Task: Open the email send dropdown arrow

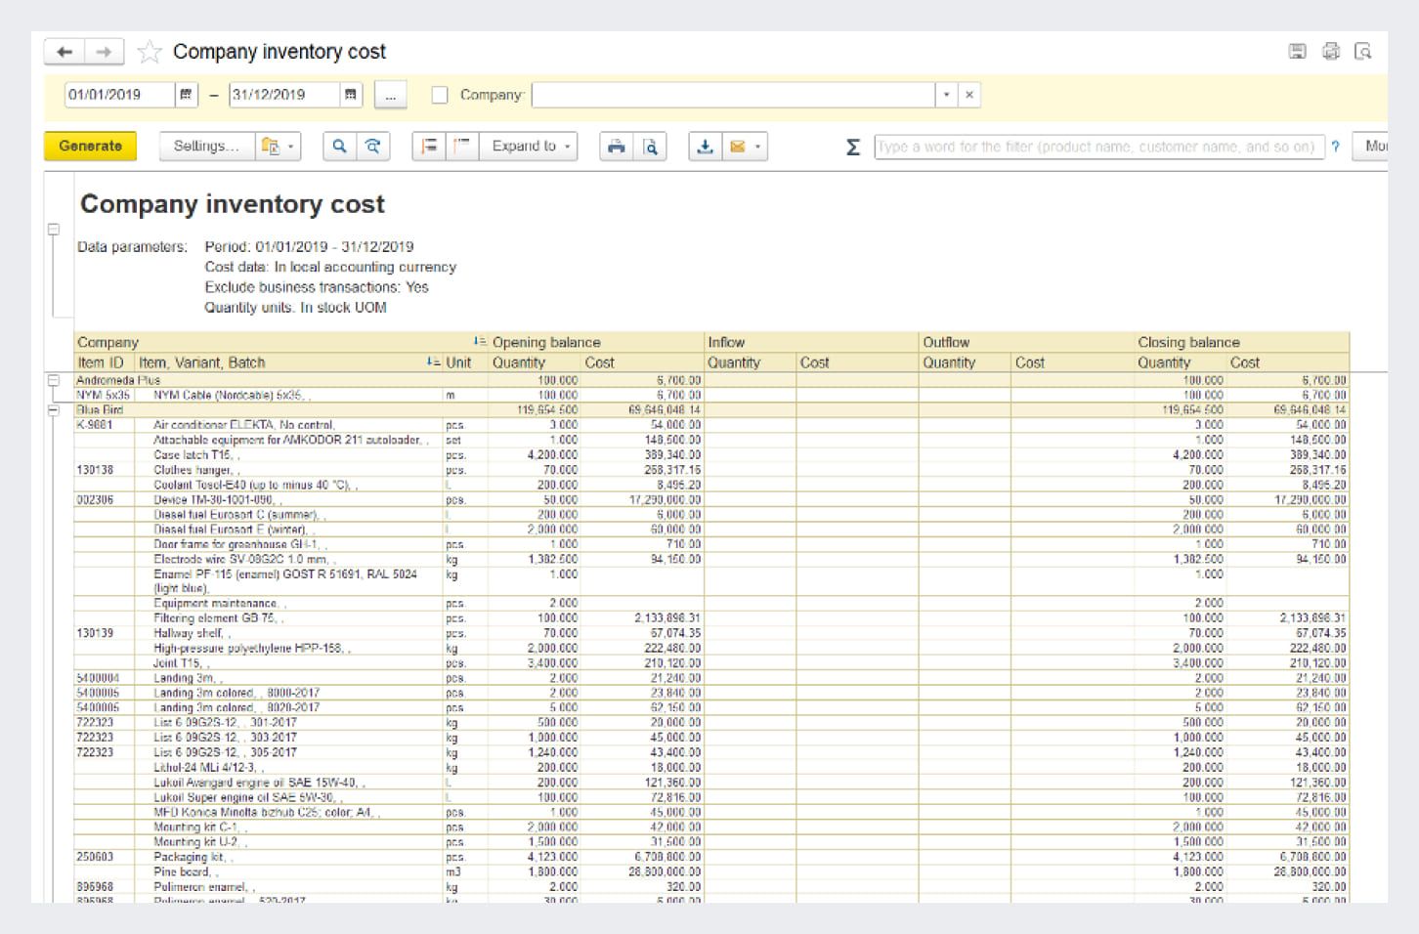Action: pyautogui.click(x=757, y=147)
